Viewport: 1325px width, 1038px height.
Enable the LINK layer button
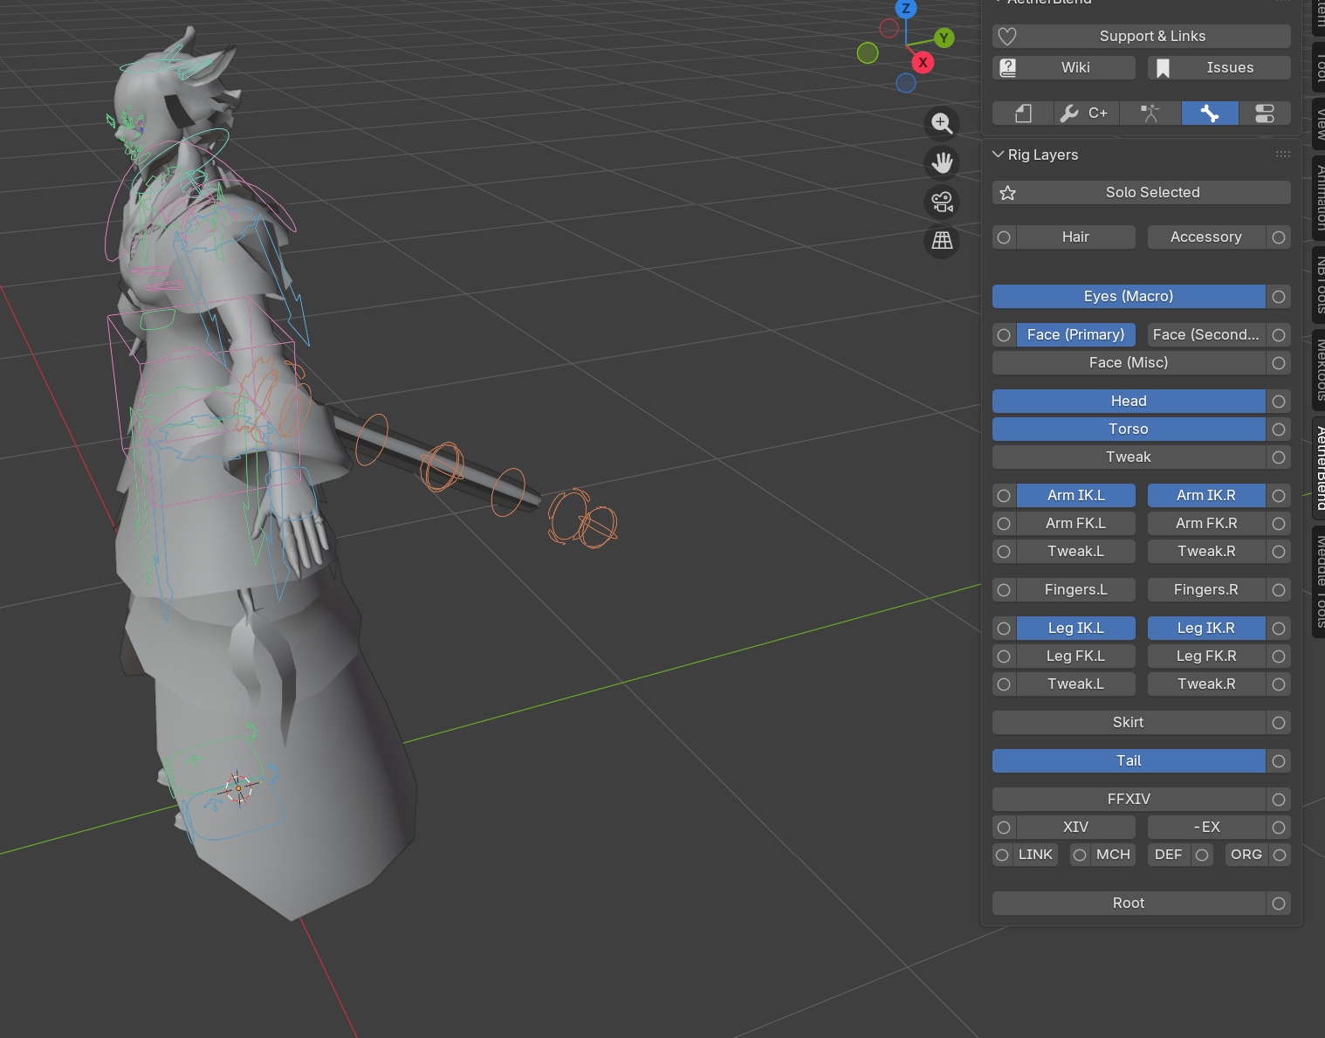1036,855
